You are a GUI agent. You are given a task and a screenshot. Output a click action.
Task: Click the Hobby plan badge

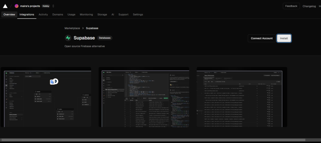(46, 6)
